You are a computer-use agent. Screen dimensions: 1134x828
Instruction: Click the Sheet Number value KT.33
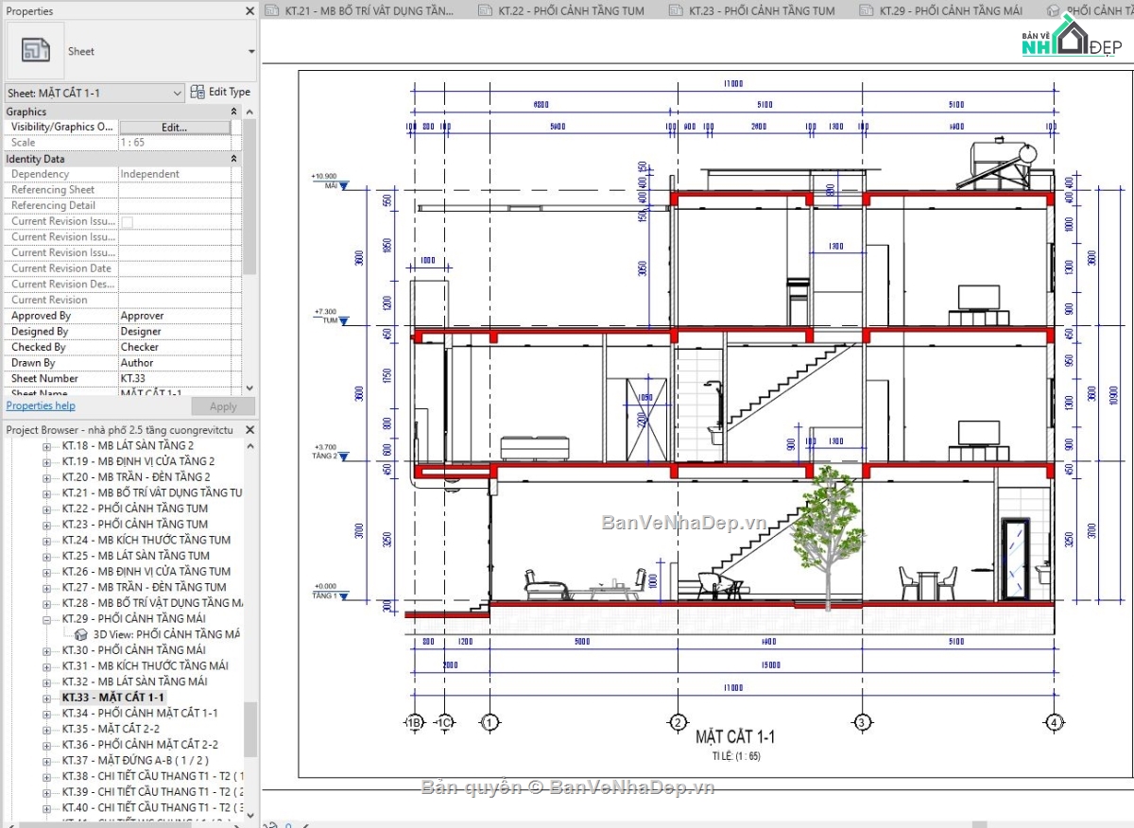tap(132, 378)
